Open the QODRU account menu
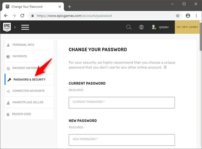 tap(164, 27)
